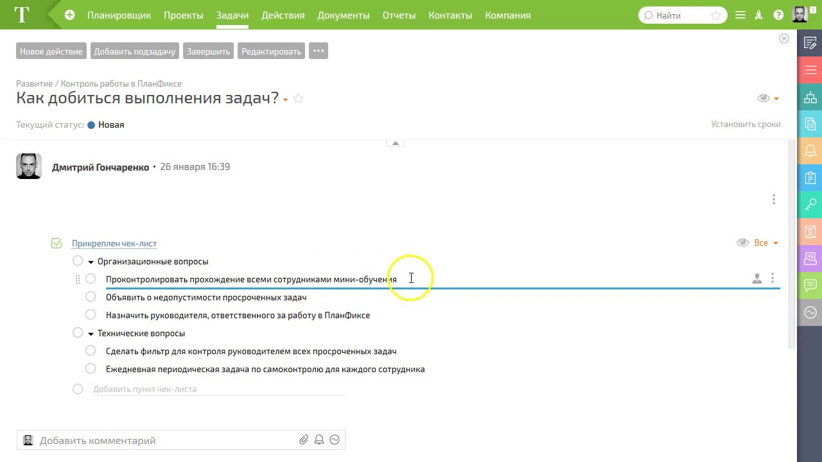Click the green checklist checkmark icon

coord(57,243)
